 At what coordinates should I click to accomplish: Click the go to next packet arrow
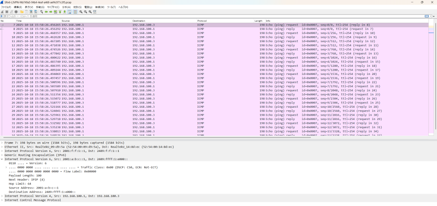click(51, 12)
